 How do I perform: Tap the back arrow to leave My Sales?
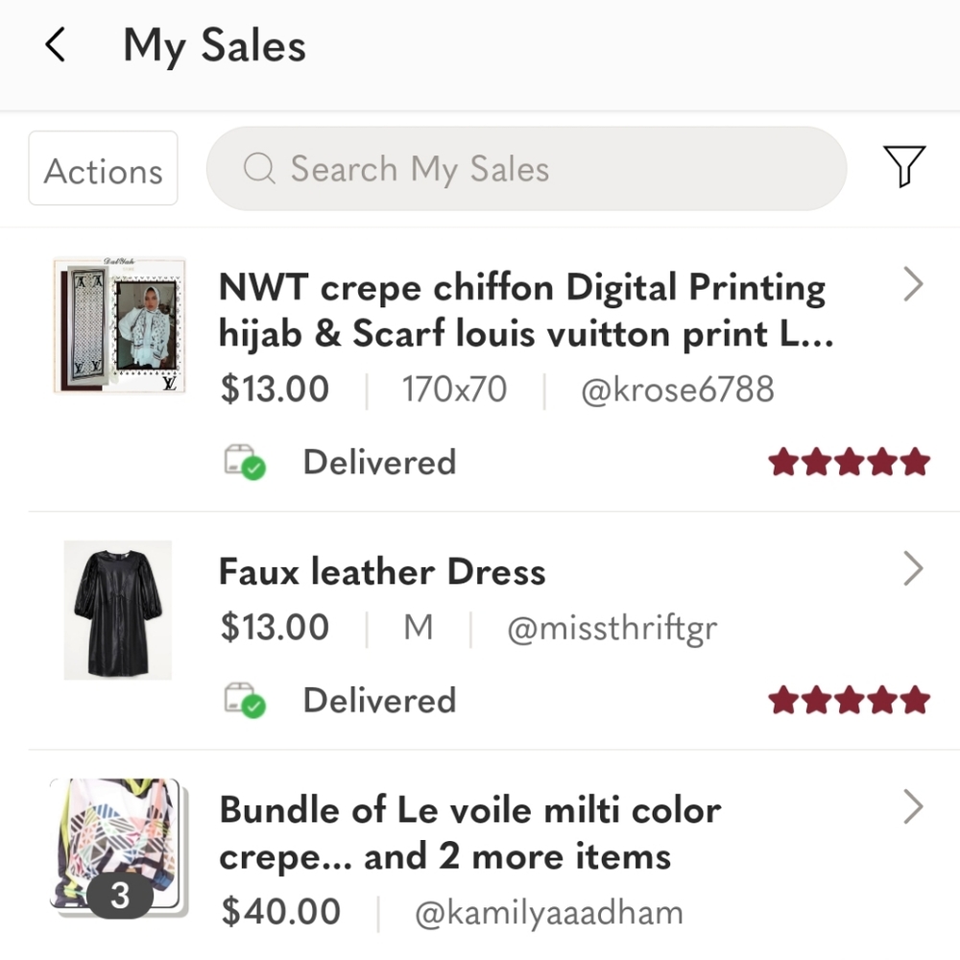tap(55, 44)
